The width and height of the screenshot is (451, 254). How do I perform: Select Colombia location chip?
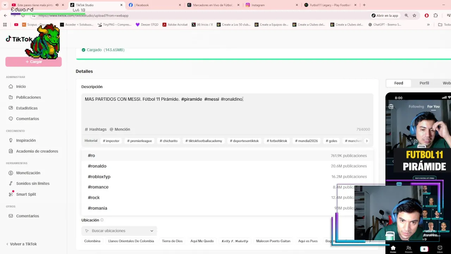[x=92, y=241]
